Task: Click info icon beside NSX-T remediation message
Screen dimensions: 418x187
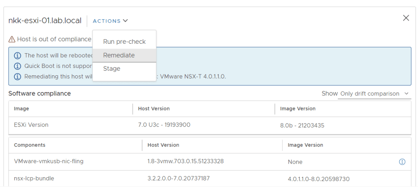Action: click(x=17, y=77)
